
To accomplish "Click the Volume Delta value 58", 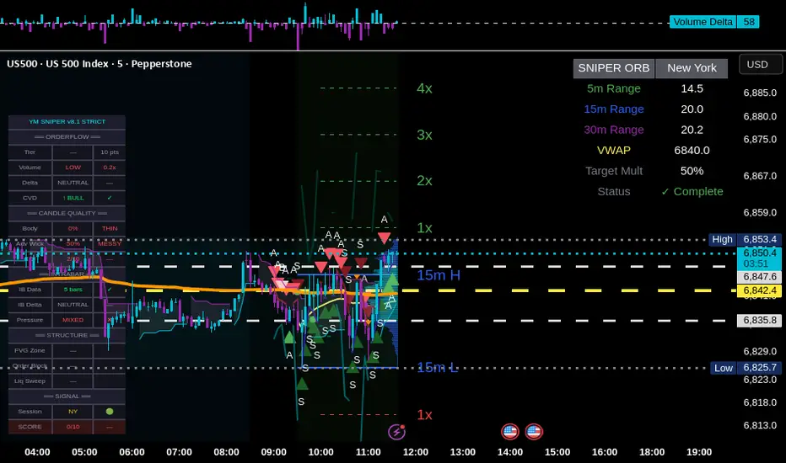I will [748, 22].
